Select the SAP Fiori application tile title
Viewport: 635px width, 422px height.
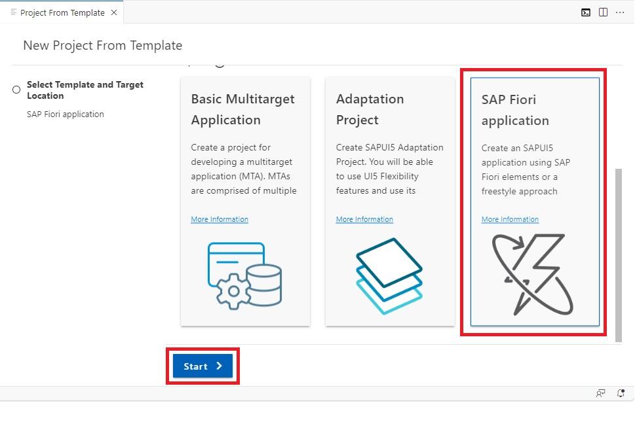tap(515, 110)
